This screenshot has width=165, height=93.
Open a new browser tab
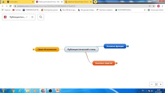(x=95, y=2)
